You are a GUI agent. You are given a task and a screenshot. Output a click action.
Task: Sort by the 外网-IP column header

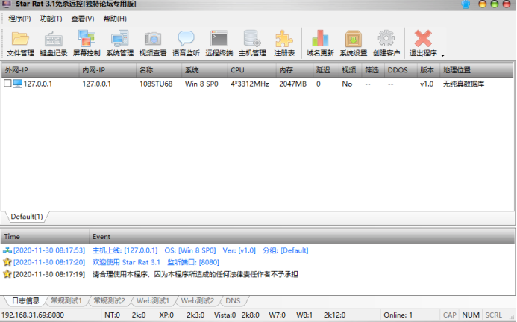[x=40, y=70]
